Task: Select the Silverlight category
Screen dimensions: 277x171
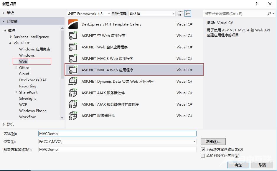Action: [27, 98]
